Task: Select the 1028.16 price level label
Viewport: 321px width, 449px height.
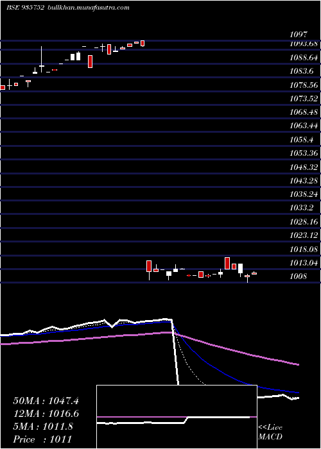Action: pyautogui.click(x=304, y=222)
